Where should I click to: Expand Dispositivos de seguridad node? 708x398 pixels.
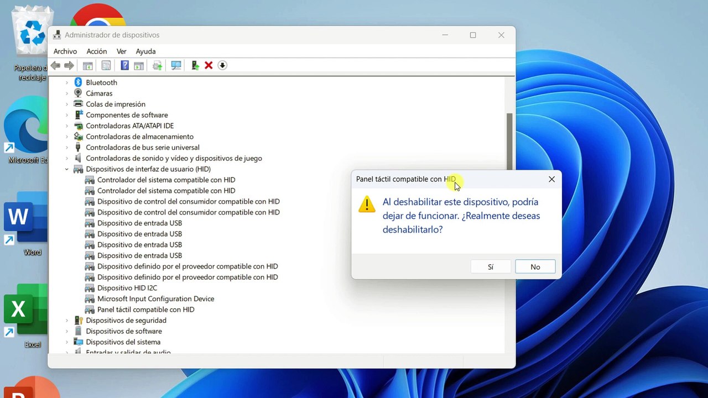coord(67,320)
